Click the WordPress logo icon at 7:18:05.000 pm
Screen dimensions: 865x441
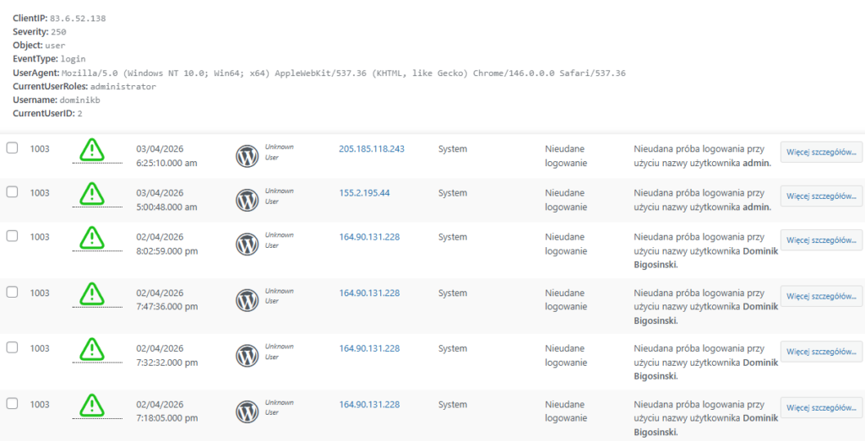click(248, 412)
